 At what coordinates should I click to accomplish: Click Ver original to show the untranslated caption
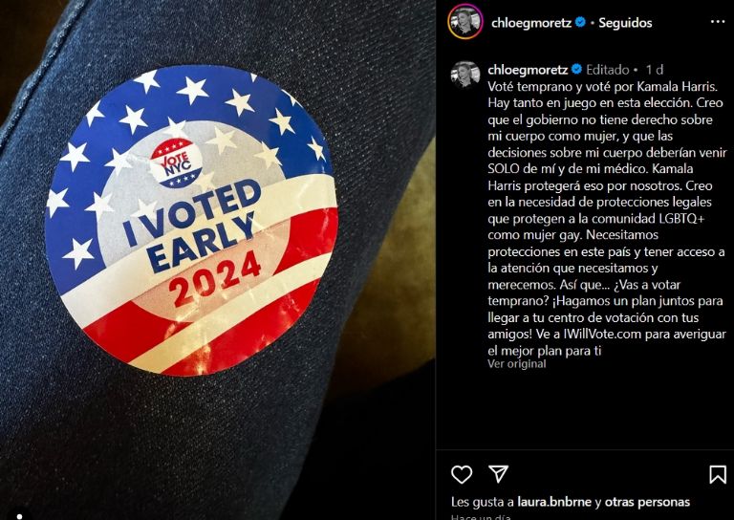click(517, 364)
